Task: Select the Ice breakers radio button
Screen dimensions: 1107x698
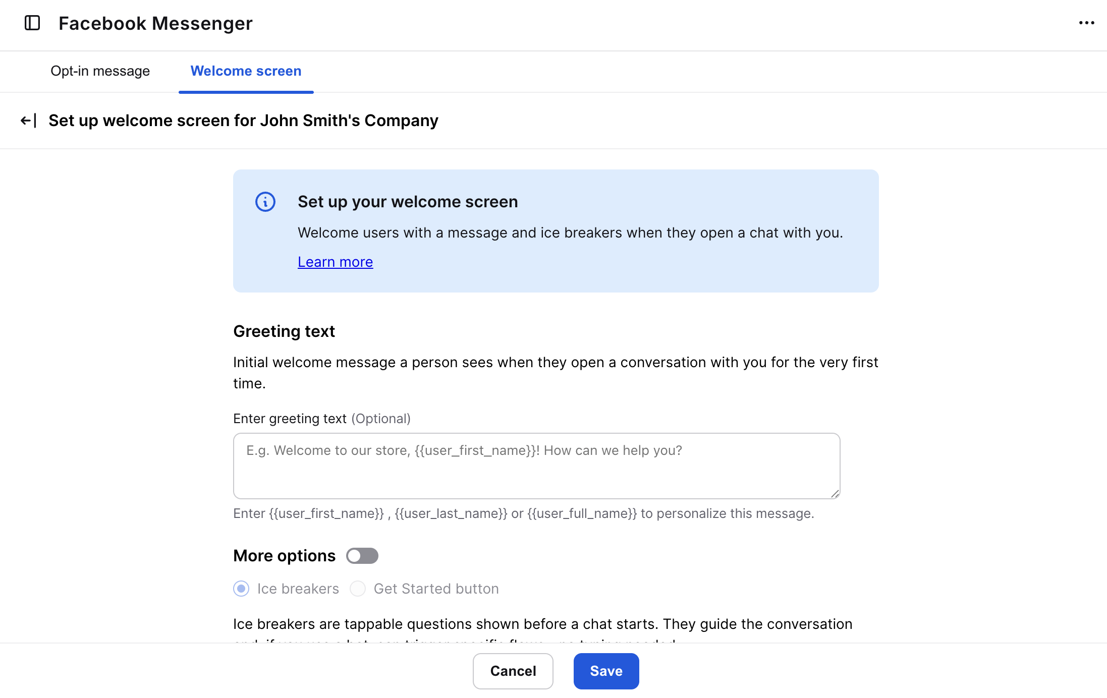Action: 241,589
